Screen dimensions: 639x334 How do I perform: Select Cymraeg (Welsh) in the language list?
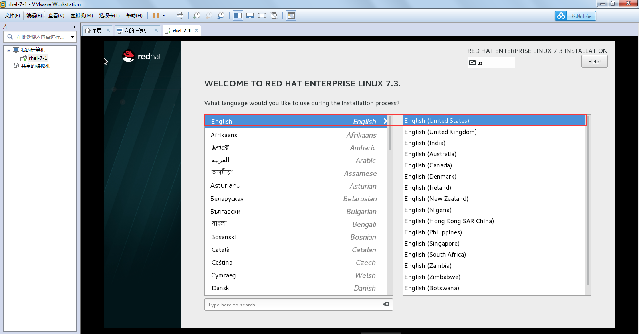pyautogui.click(x=296, y=275)
